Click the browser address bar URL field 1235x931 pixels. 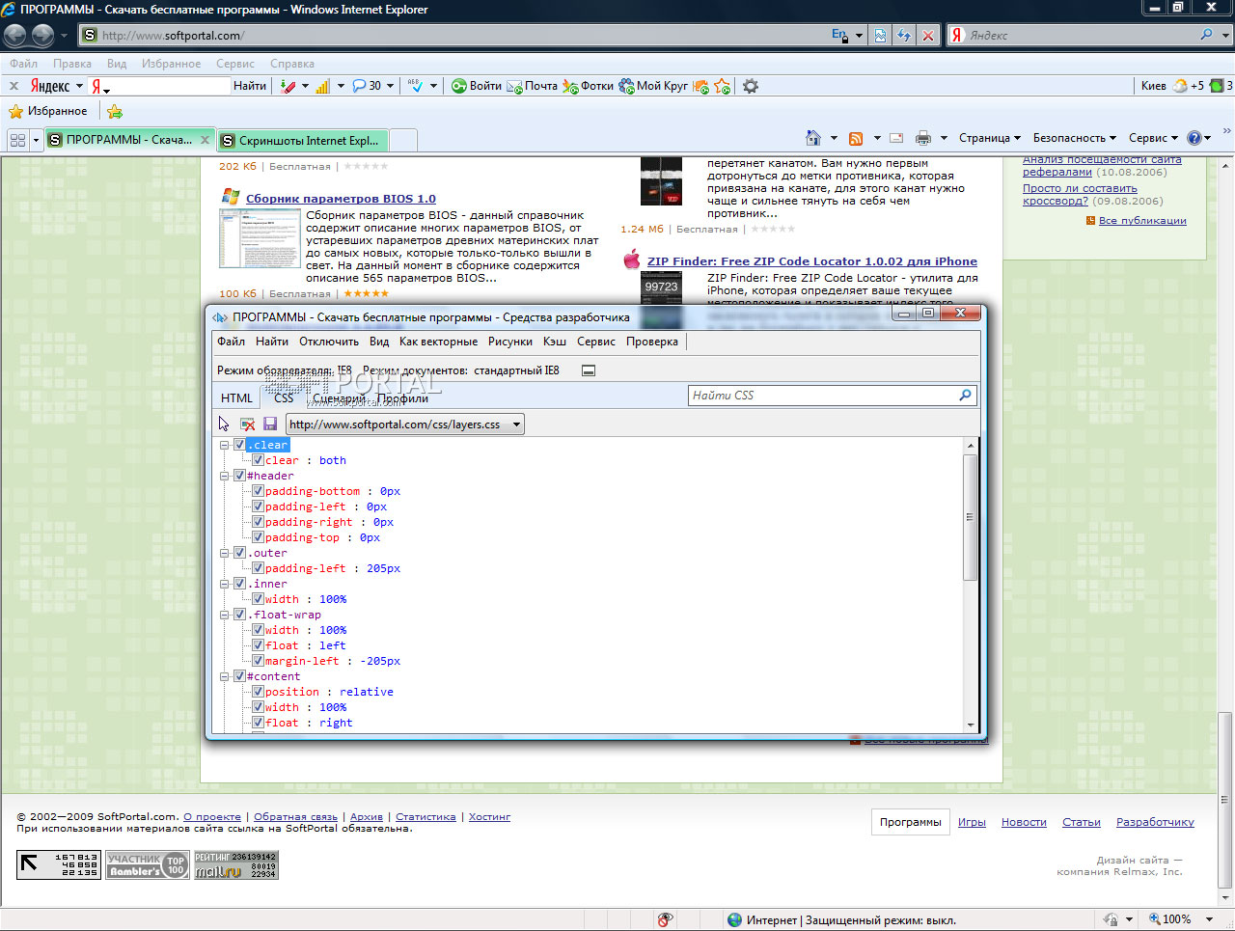(x=453, y=36)
